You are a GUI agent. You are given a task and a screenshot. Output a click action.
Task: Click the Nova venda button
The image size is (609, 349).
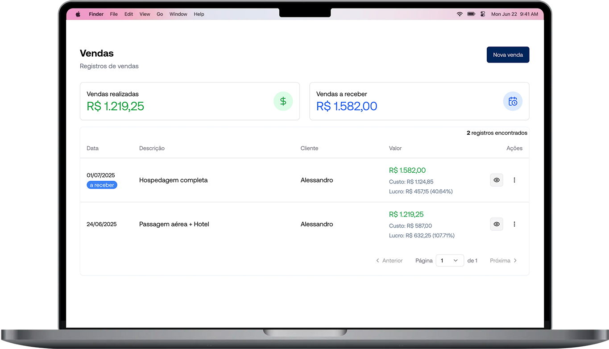pyautogui.click(x=508, y=55)
